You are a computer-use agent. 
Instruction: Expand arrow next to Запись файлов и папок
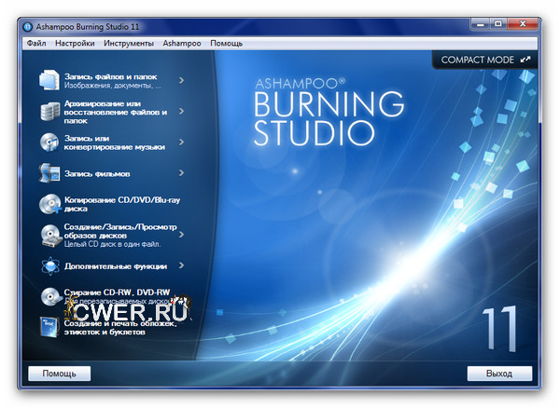181,81
